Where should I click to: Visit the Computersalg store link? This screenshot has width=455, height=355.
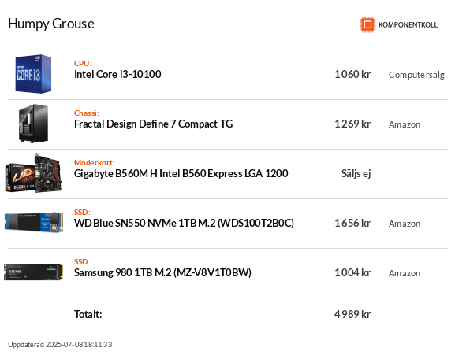click(416, 75)
